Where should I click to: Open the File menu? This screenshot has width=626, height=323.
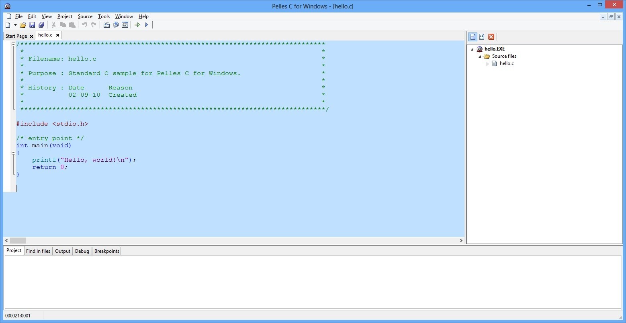(19, 16)
